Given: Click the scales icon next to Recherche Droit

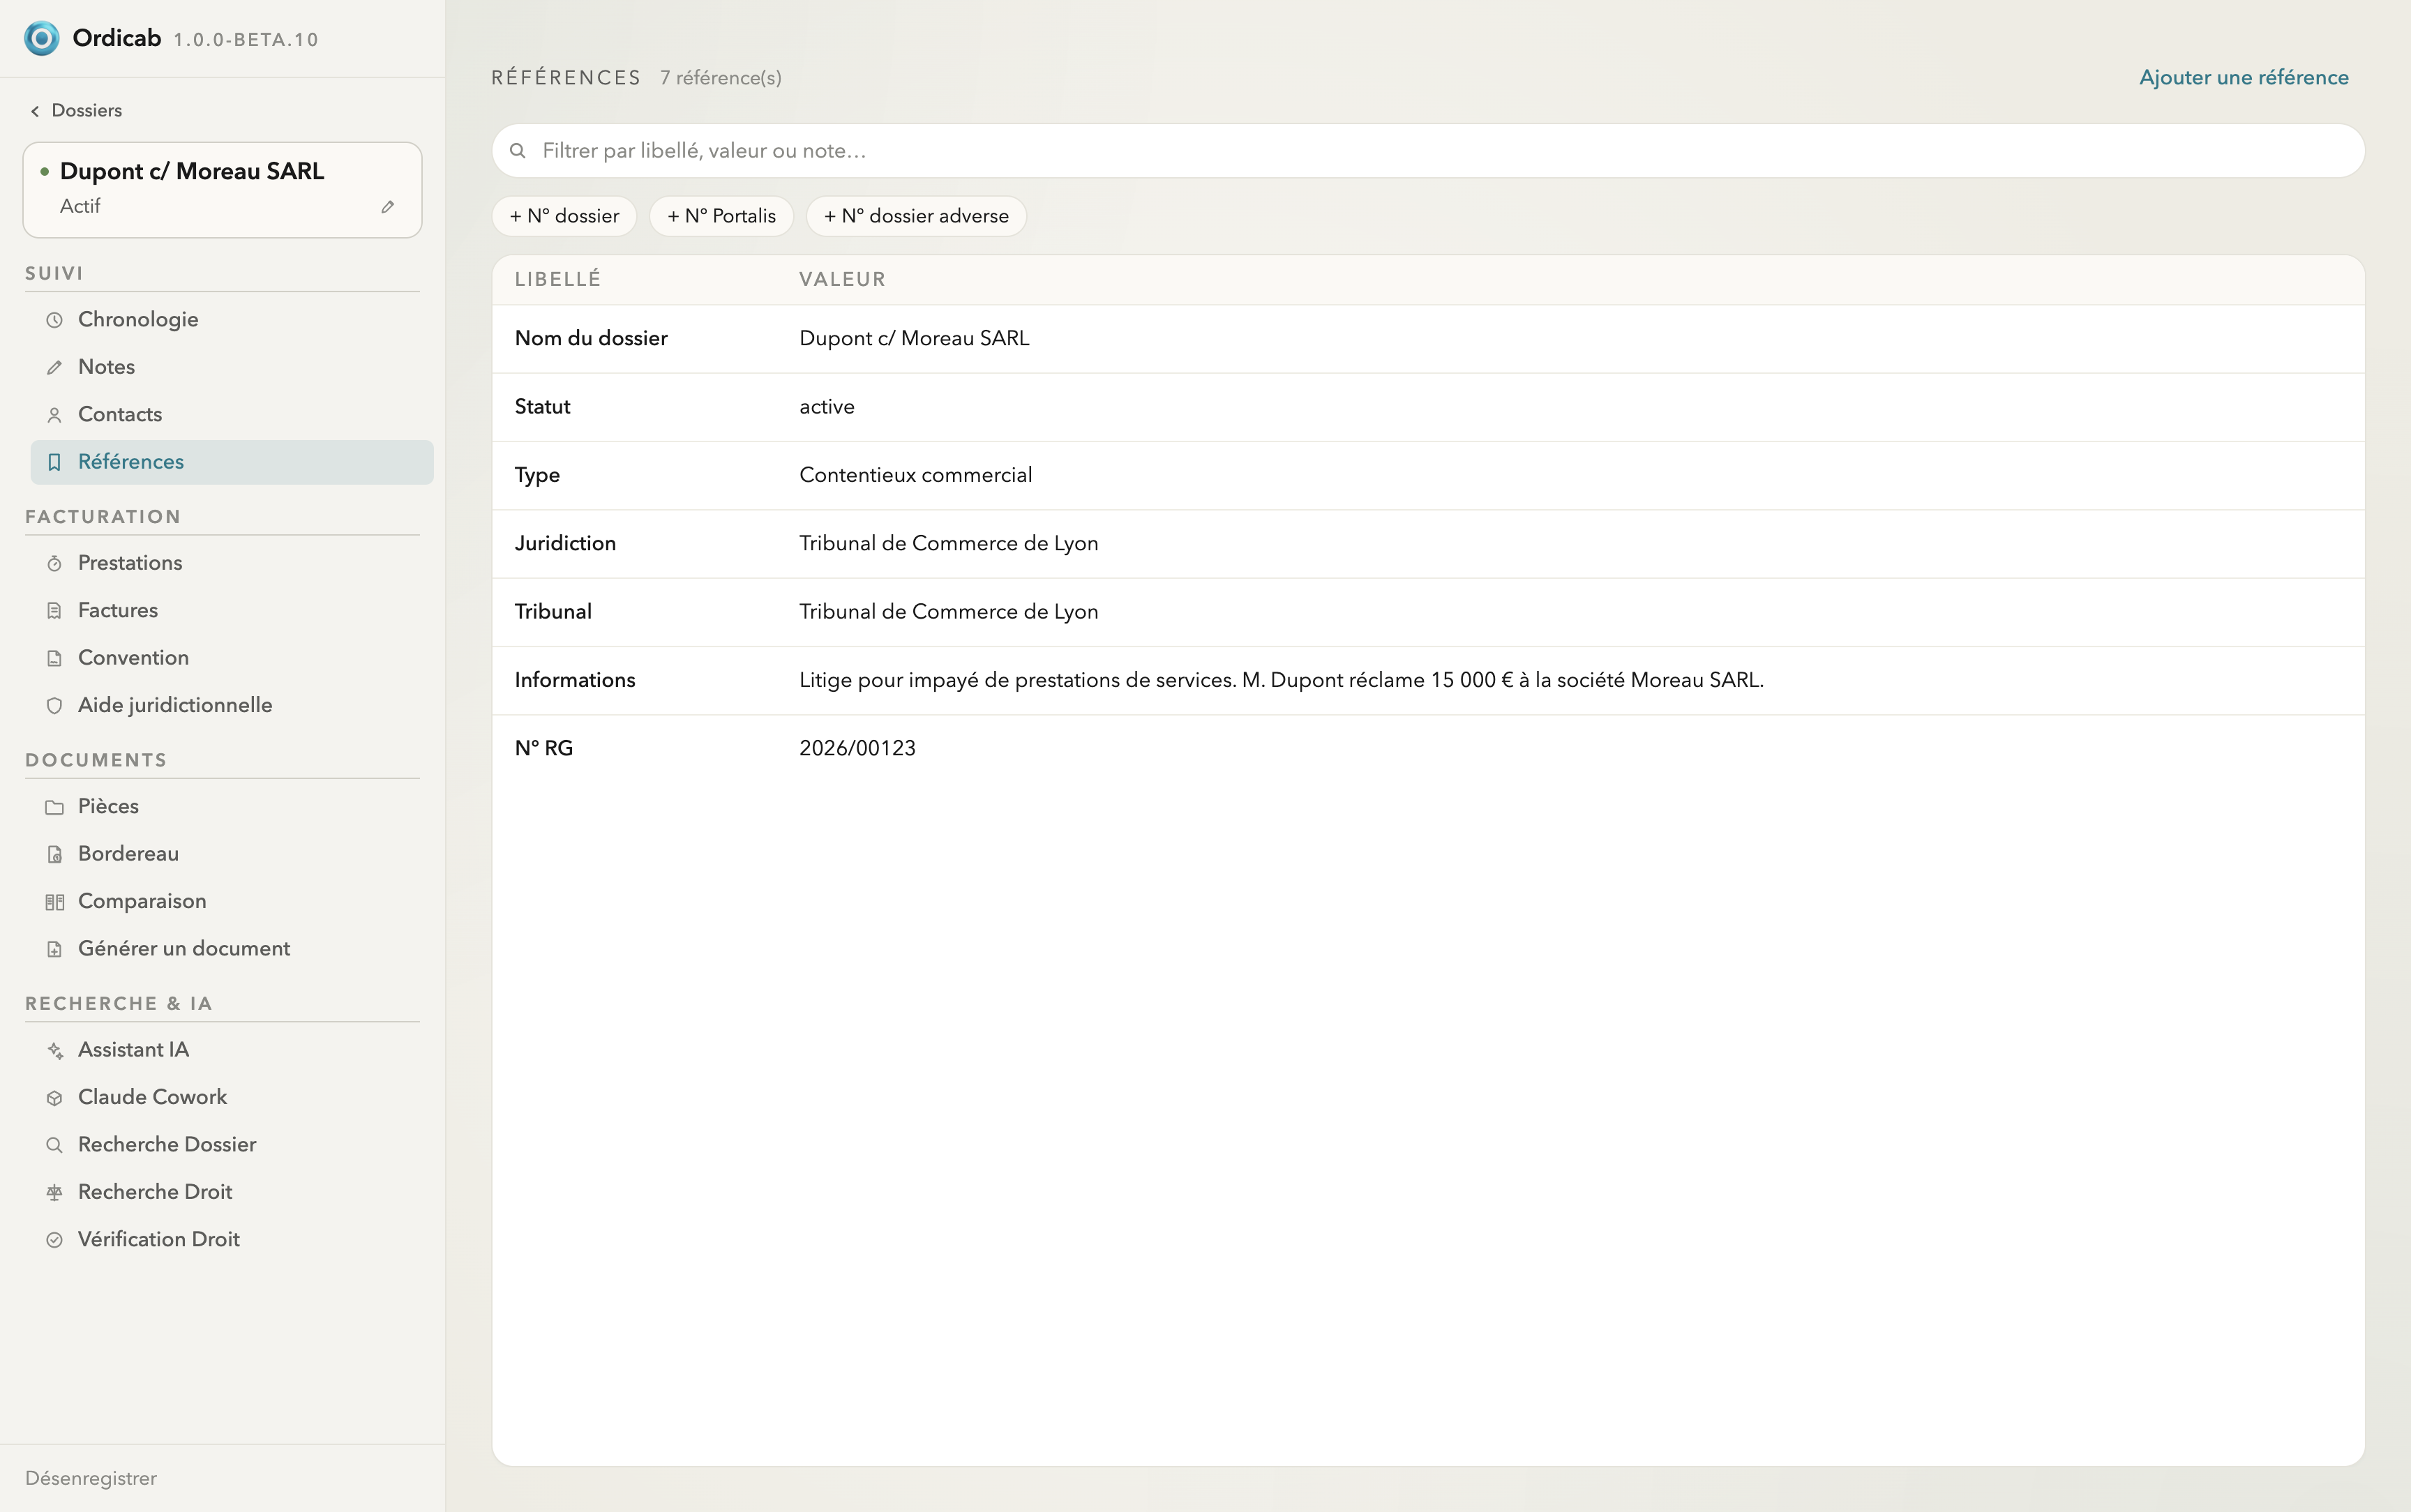Looking at the screenshot, I should point(55,1192).
